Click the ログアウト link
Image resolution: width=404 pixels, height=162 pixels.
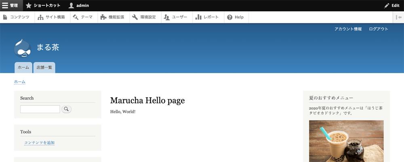(x=379, y=29)
